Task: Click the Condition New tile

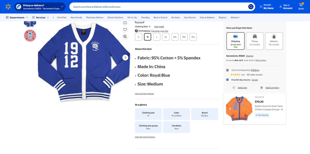Action: click(176, 127)
